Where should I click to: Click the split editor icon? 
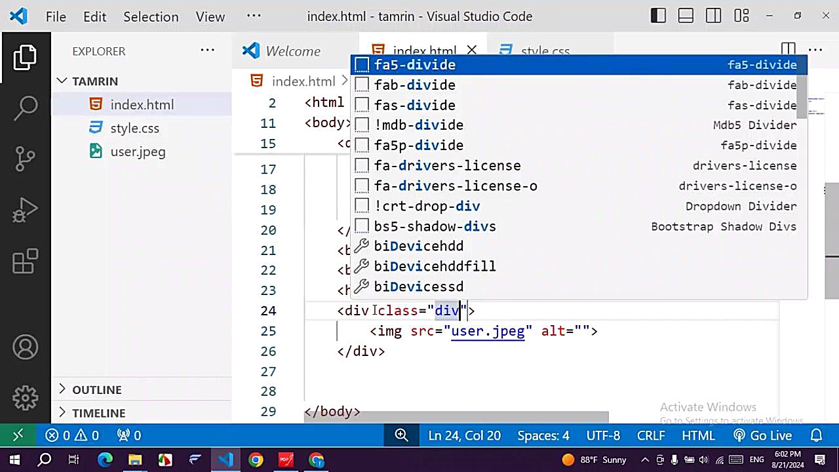[788, 50]
